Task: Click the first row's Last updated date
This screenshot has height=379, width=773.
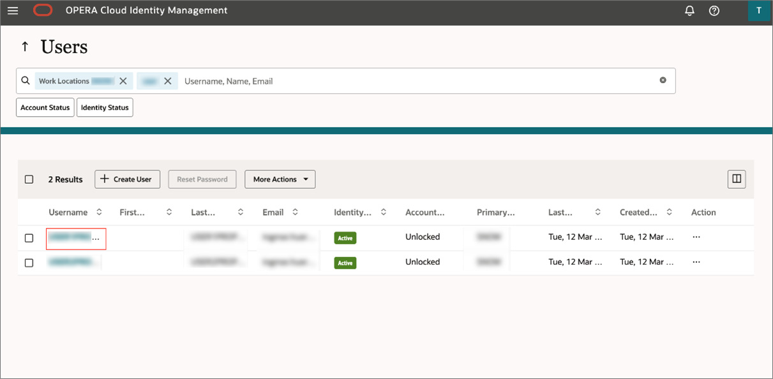Action: point(575,237)
